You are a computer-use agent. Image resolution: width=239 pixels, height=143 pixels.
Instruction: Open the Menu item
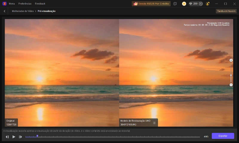coord(12,4)
